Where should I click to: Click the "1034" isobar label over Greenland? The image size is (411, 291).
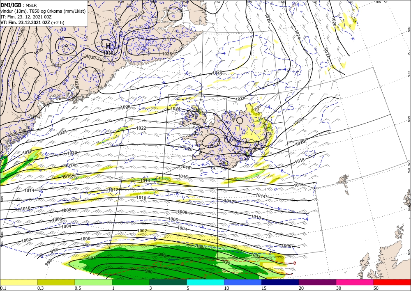pos(117,23)
